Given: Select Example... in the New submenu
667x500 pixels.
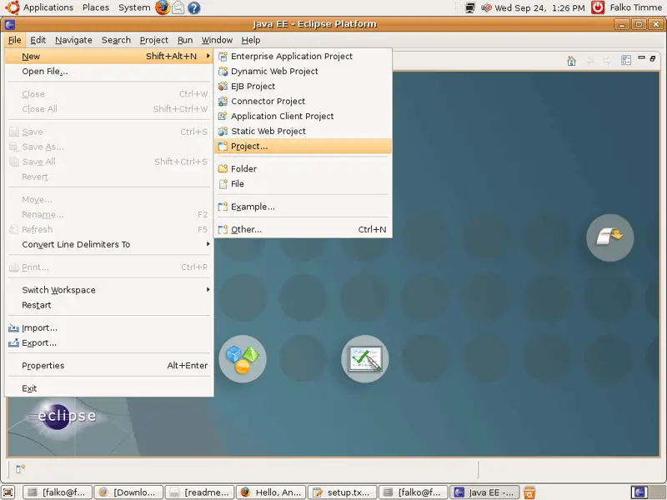Looking at the screenshot, I should click(x=303, y=207).
